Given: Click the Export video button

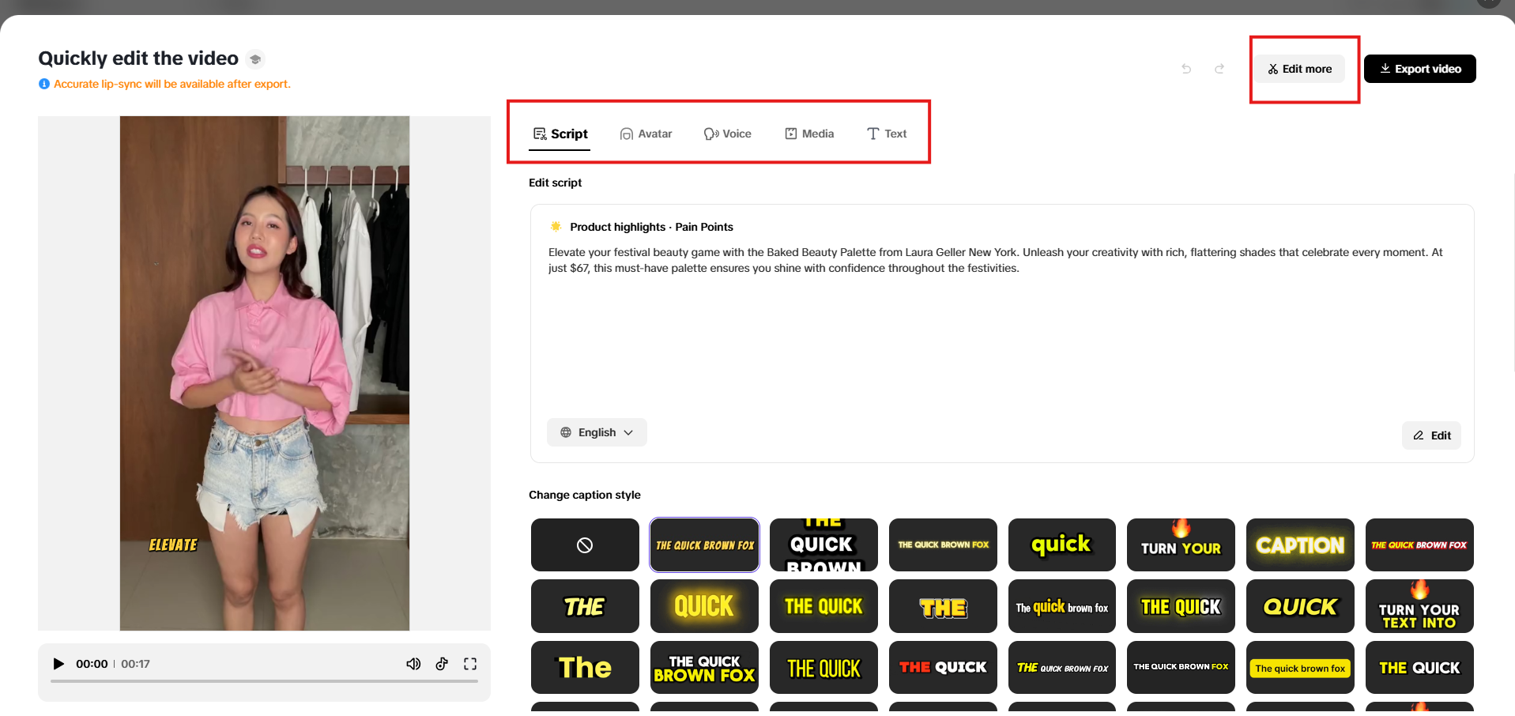Looking at the screenshot, I should [1419, 69].
